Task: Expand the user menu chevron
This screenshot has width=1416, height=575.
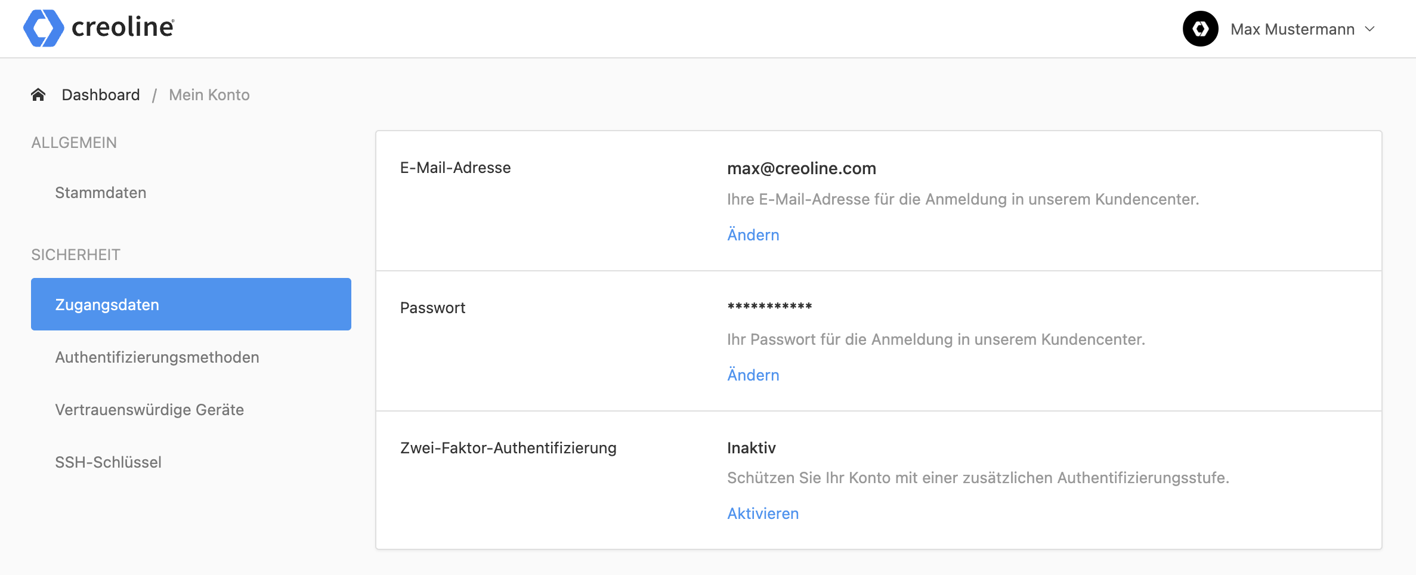Action: coord(1370,29)
